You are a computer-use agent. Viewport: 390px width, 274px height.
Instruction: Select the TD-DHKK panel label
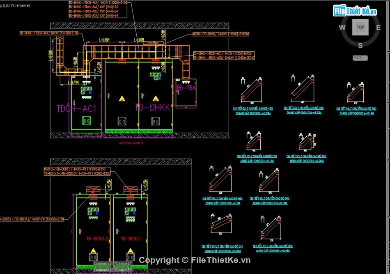(x=152, y=108)
